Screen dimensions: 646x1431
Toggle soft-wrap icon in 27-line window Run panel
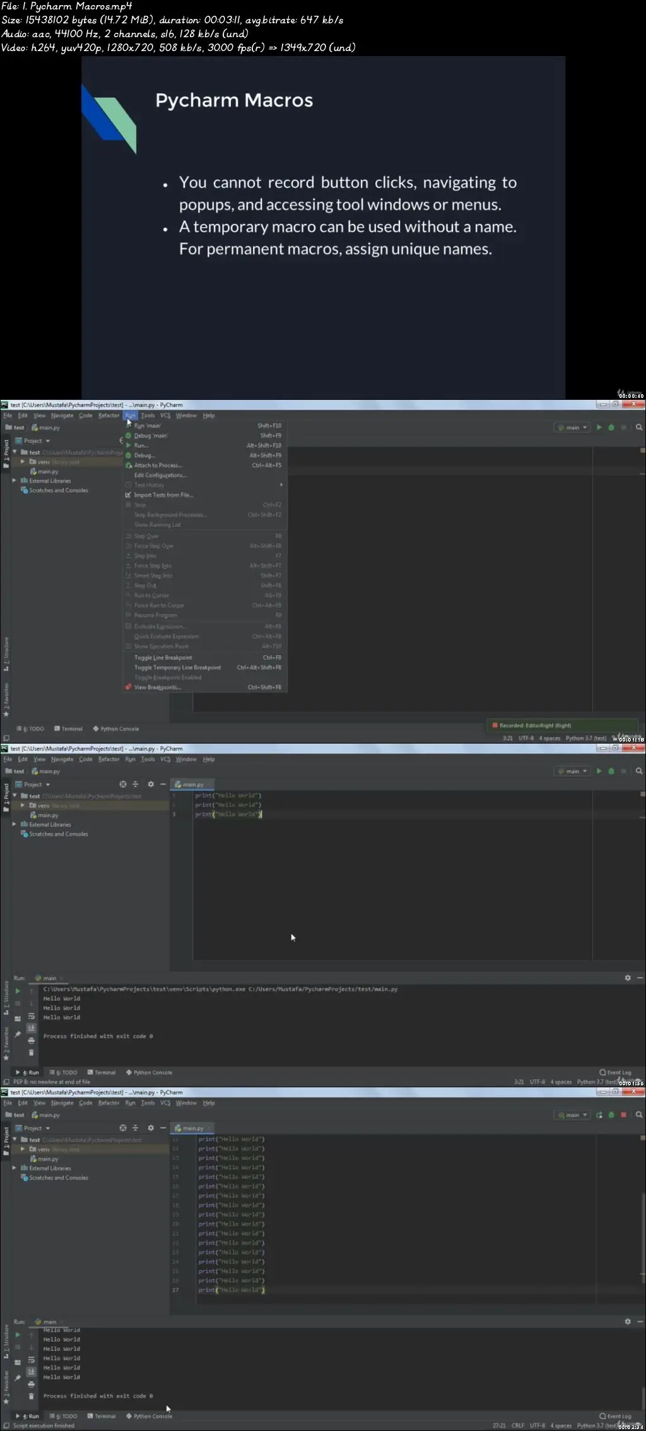click(31, 1360)
